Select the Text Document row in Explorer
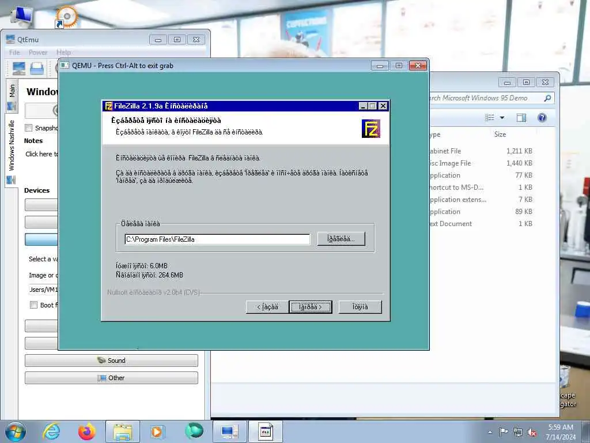 482,223
